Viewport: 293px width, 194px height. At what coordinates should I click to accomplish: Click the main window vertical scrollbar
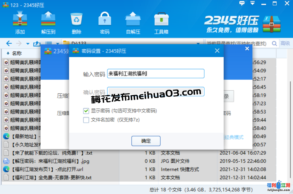click(x=290, y=130)
